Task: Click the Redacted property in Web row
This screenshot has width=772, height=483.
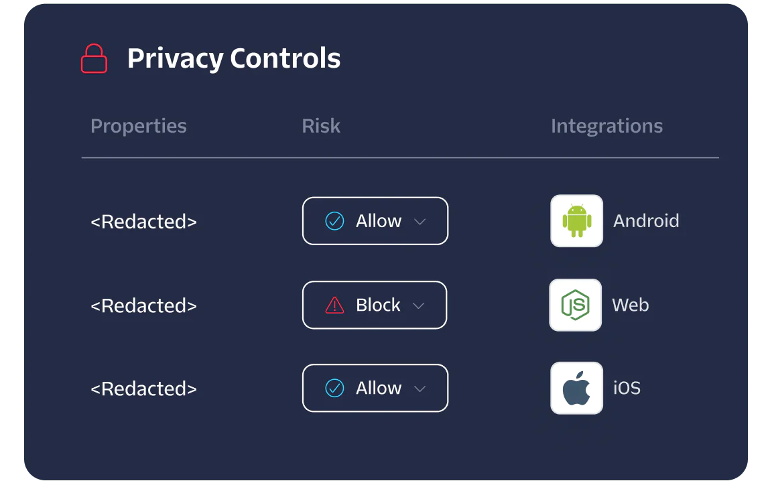Action: 143,305
